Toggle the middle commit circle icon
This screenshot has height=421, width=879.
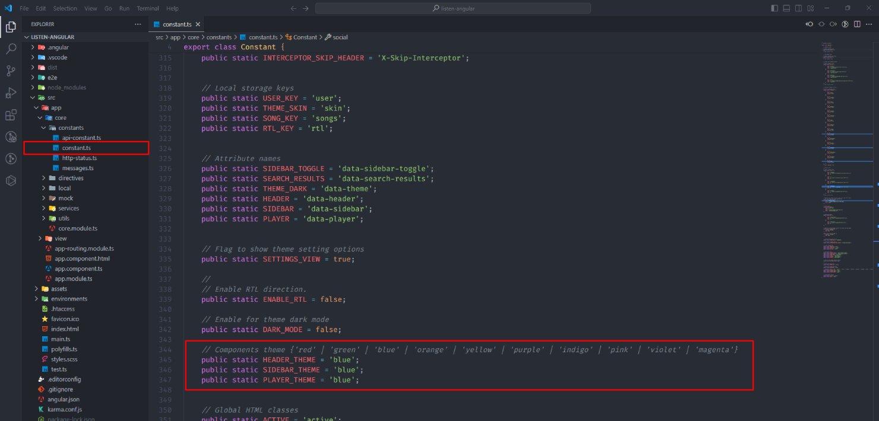(x=821, y=24)
